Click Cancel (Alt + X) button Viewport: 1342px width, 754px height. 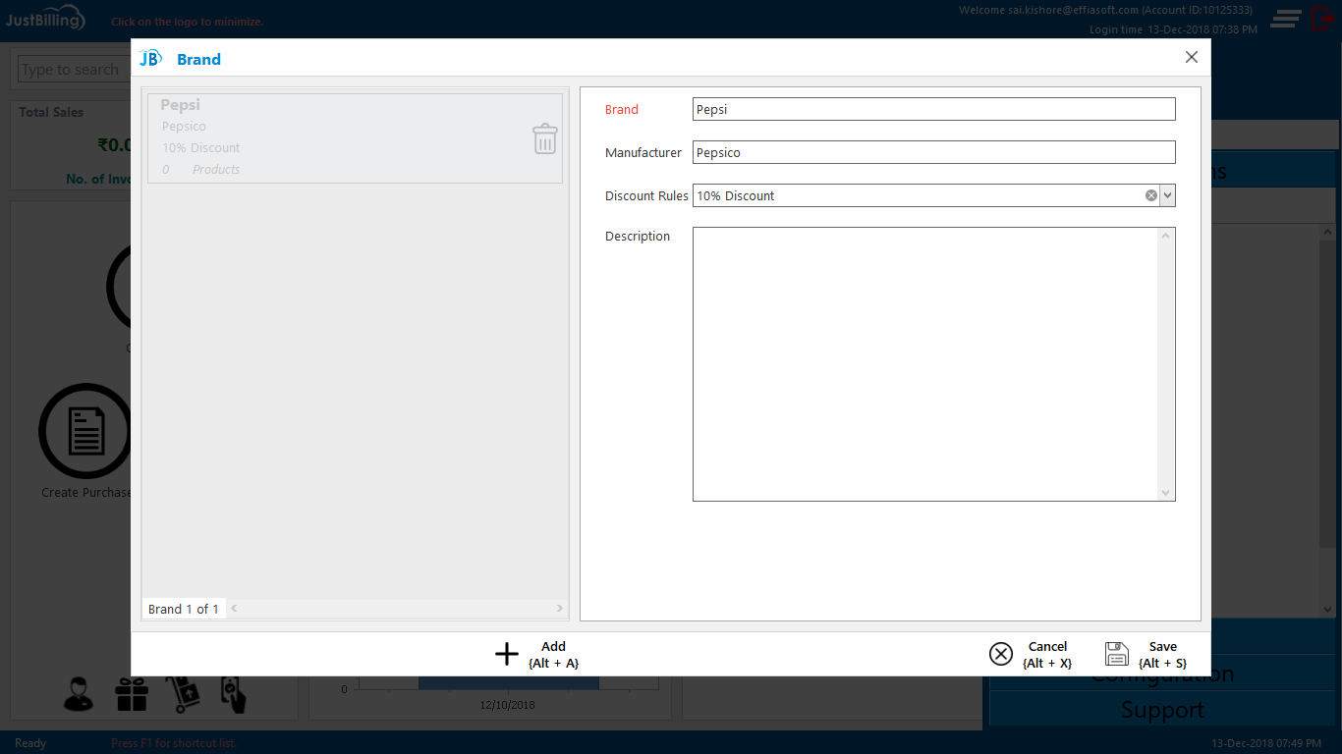tap(1031, 654)
